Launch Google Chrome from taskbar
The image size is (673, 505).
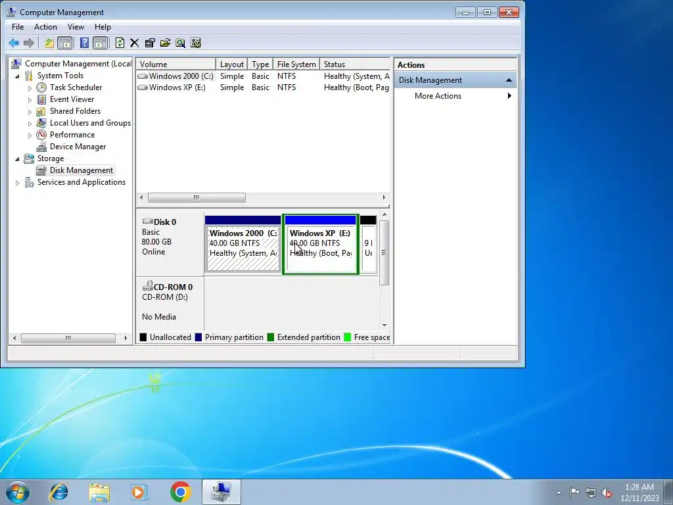pyautogui.click(x=181, y=492)
